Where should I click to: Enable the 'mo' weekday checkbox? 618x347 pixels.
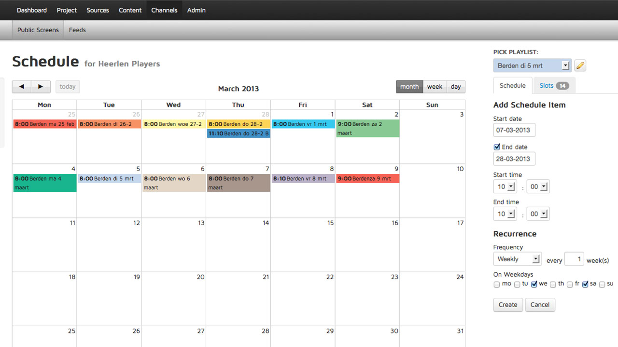pos(497,284)
